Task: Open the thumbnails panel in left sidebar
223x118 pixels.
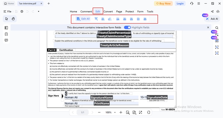Action: (x=6, y=28)
